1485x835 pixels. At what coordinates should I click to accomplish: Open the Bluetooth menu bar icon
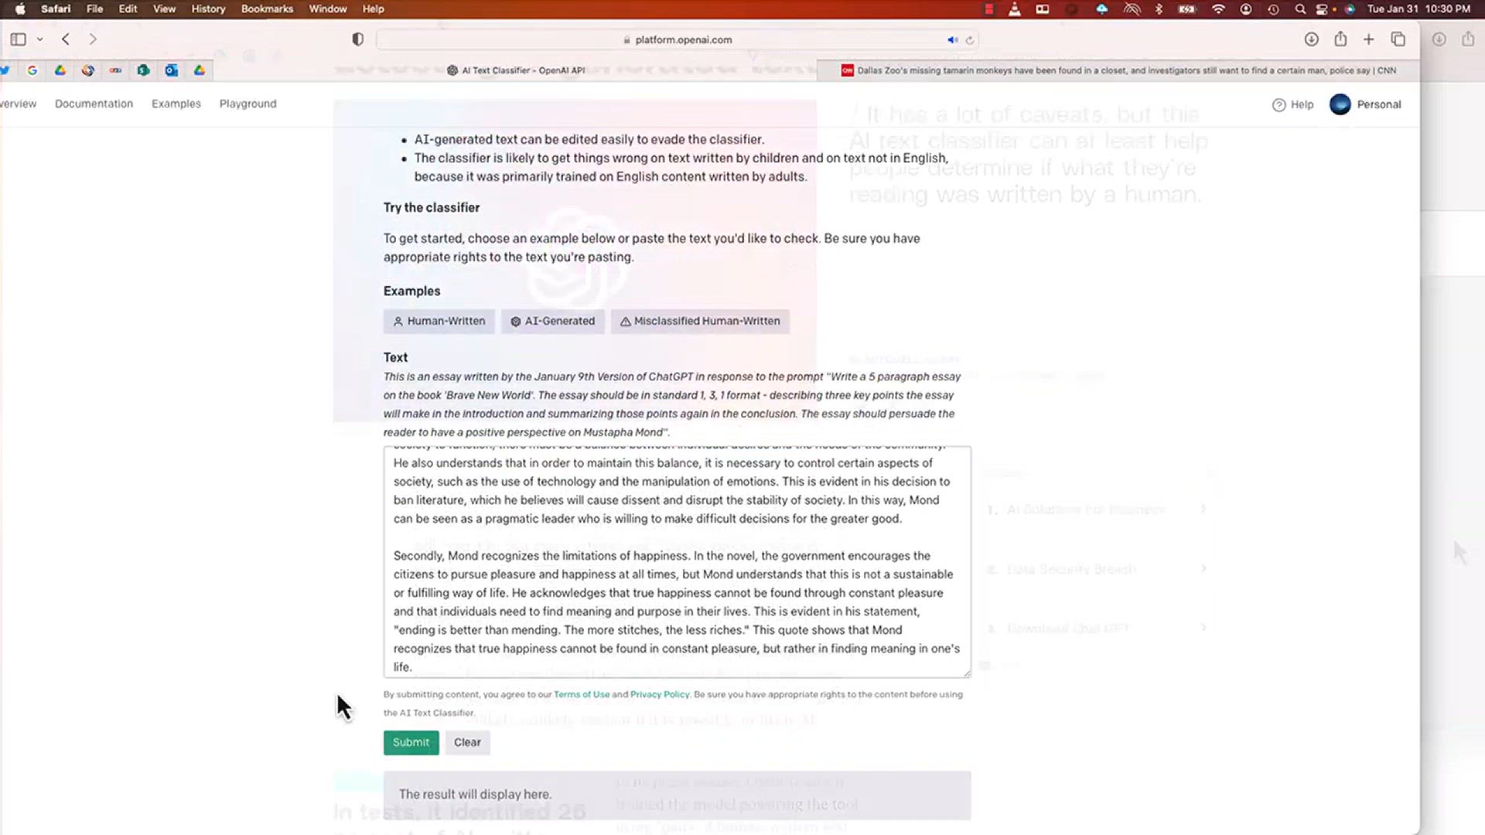pos(1159,9)
